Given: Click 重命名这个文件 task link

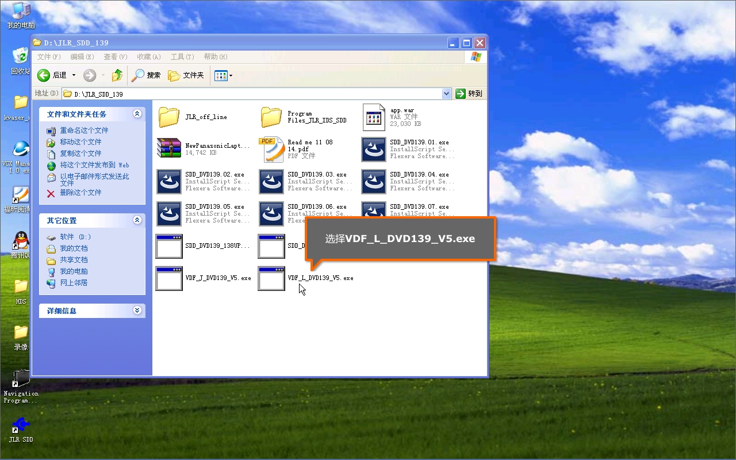Looking at the screenshot, I should click(84, 131).
